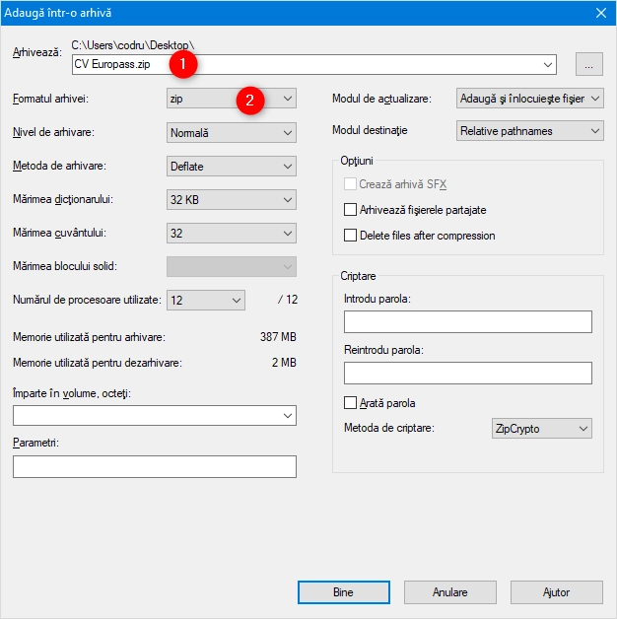Open help via 'Ajutor' button

point(557,592)
